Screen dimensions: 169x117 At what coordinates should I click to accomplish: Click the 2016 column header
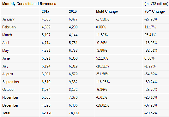[73, 12]
